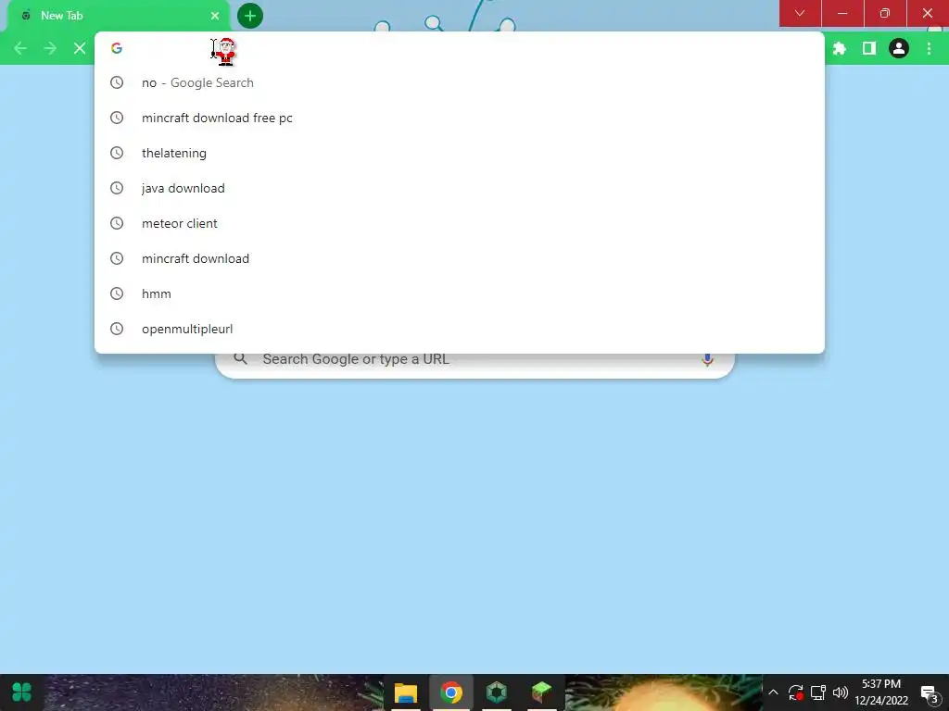The image size is (949, 711).
Task: Click the sync tray icon with red dot
Action: [795, 692]
